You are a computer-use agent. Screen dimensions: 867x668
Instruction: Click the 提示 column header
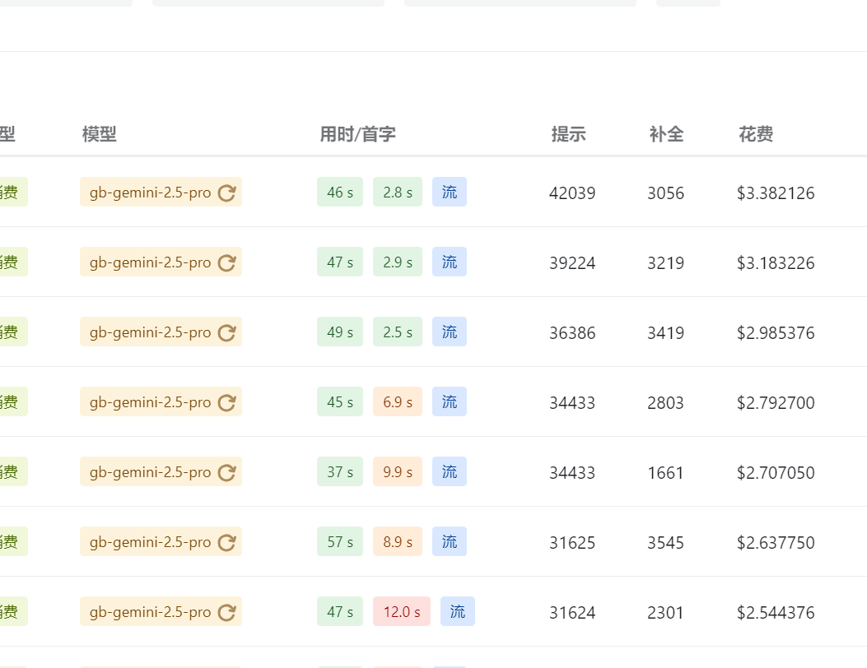[x=568, y=134]
